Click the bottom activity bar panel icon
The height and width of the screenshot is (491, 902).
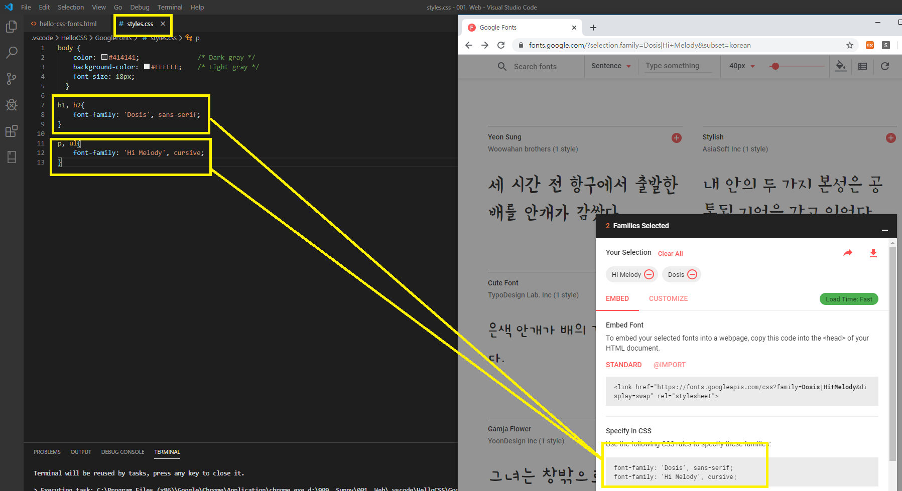point(11,157)
